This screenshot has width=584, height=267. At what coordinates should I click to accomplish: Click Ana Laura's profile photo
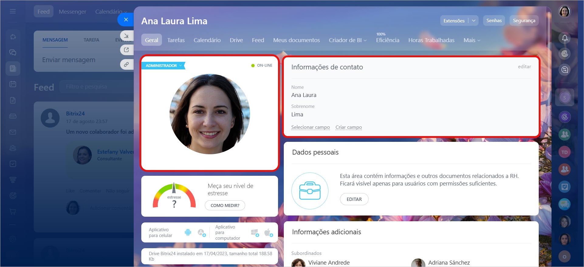tap(210, 114)
